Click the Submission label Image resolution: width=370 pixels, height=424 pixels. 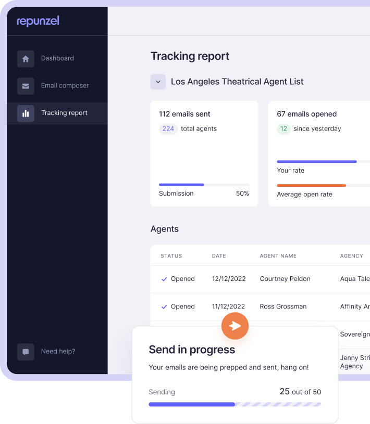pos(176,194)
